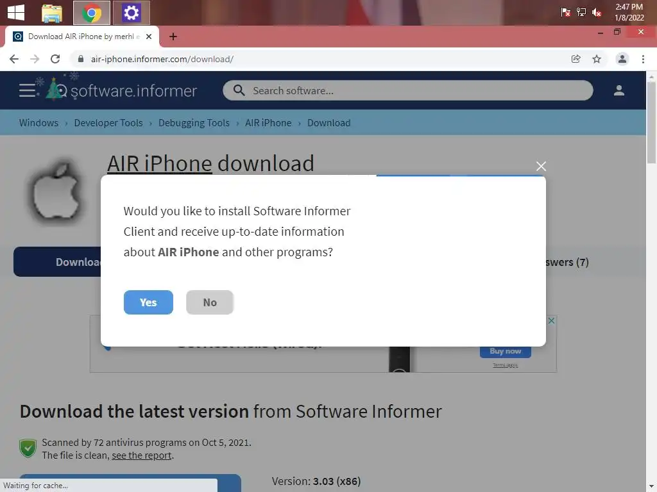657x492 pixels.
Task: Click Yes to install Software Informer Client
Action: pos(148,302)
